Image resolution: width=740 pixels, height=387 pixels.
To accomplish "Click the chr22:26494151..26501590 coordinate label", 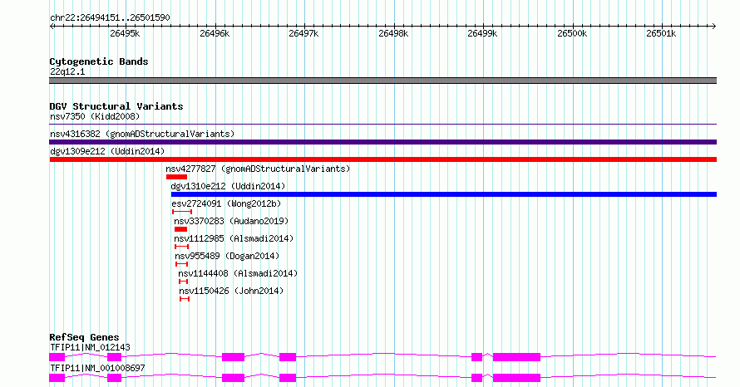I will 110,18.
